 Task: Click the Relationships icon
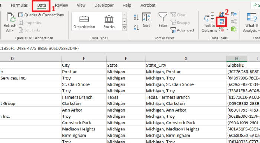pos(234,22)
